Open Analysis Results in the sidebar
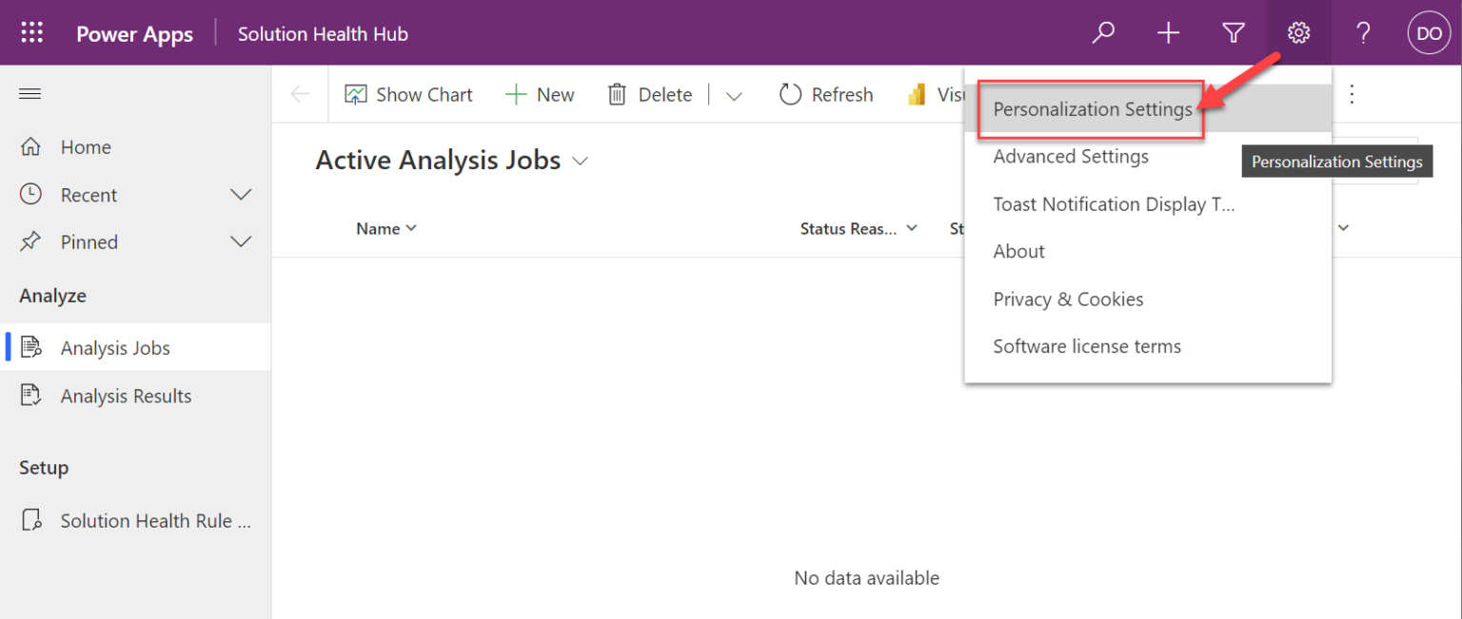This screenshot has width=1462, height=619. pos(126,397)
